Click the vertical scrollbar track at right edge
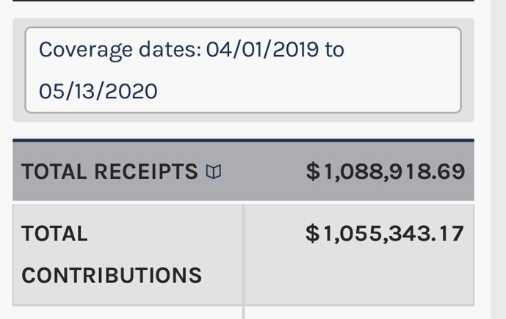This screenshot has height=319, width=506. click(498, 160)
